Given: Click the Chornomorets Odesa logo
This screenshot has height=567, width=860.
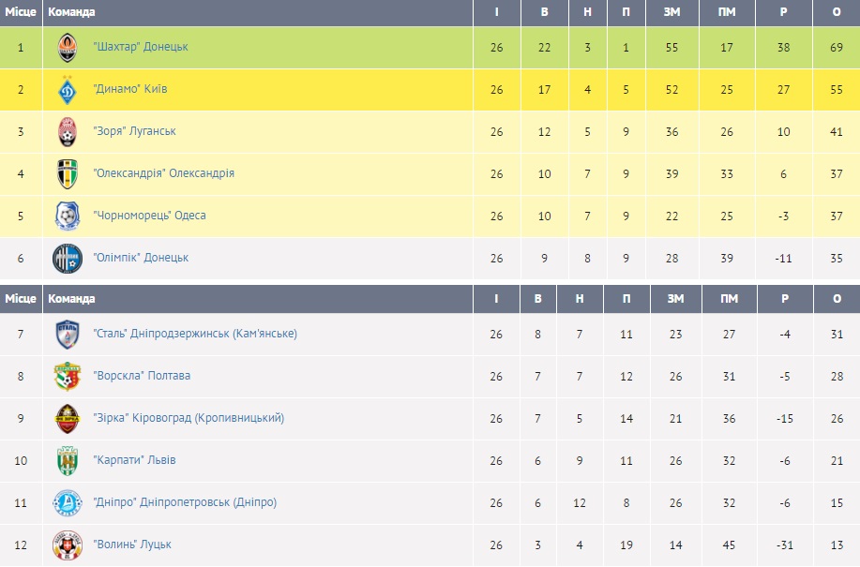Looking at the screenshot, I should pyautogui.click(x=67, y=216).
